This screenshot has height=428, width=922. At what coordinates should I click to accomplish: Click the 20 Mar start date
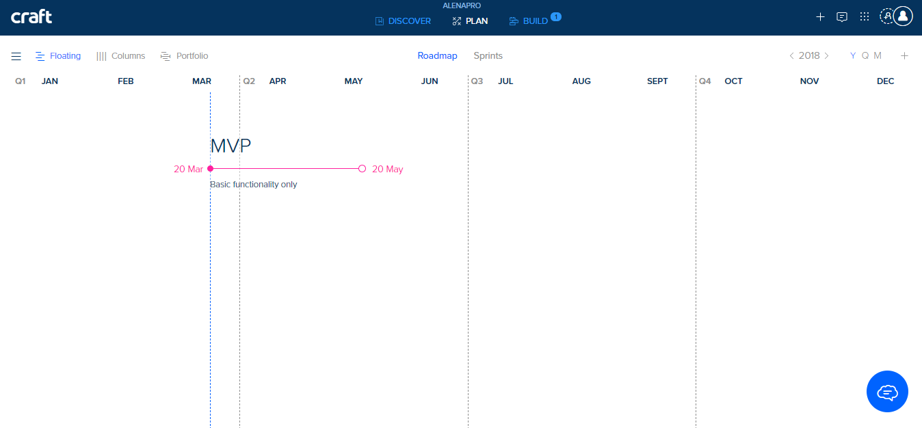pos(188,169)
